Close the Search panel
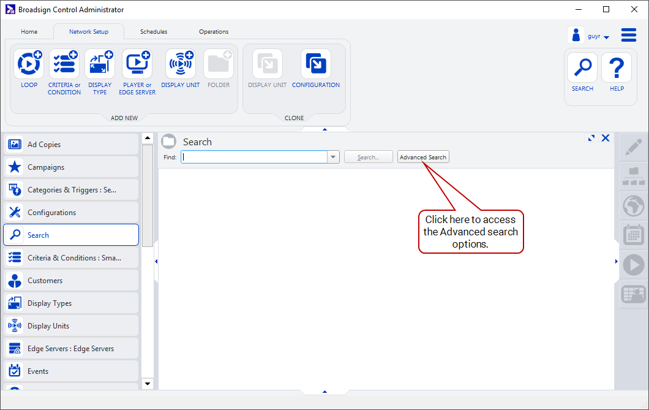The height and width of the screenshot is (410, 649). point(606,138)
